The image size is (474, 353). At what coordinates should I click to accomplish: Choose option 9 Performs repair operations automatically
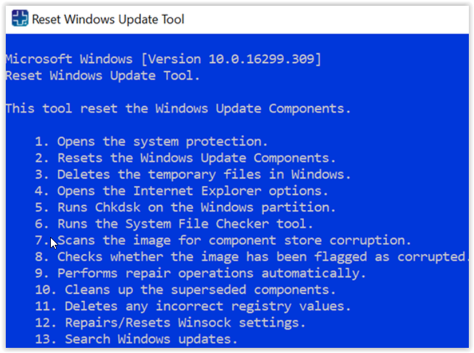tap(200, 274)
